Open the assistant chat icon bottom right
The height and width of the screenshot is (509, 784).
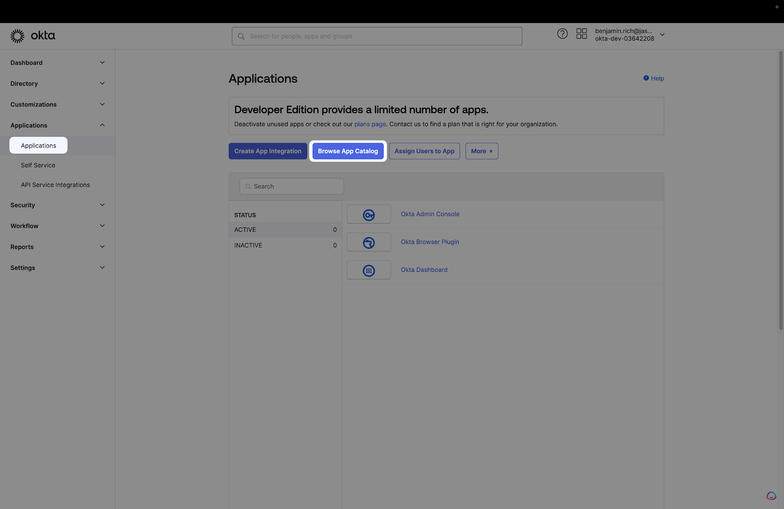tap(771, 496)
